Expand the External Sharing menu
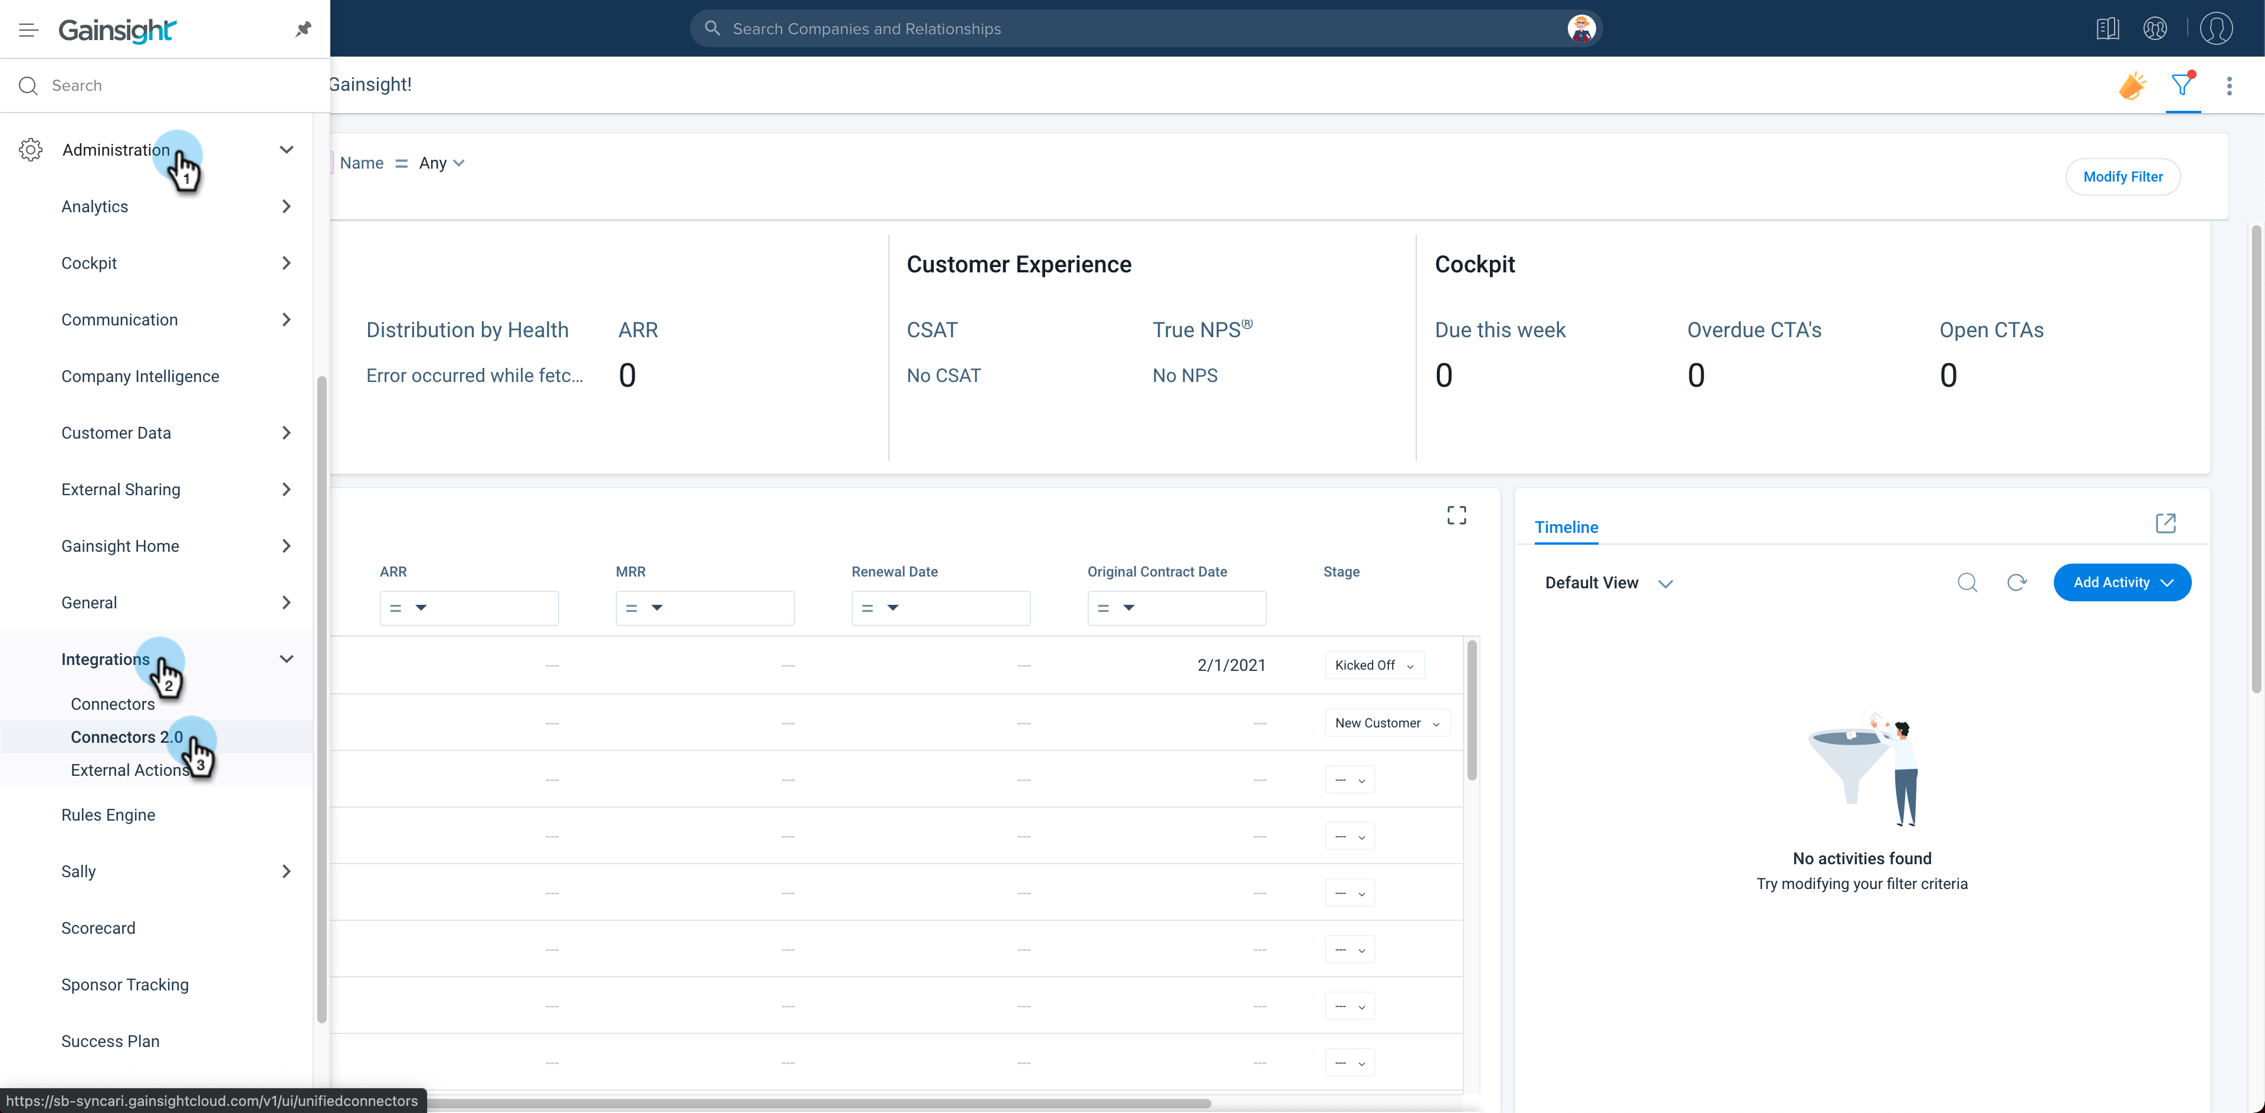The image size is (2265, 1113). (x=287, y=489)
